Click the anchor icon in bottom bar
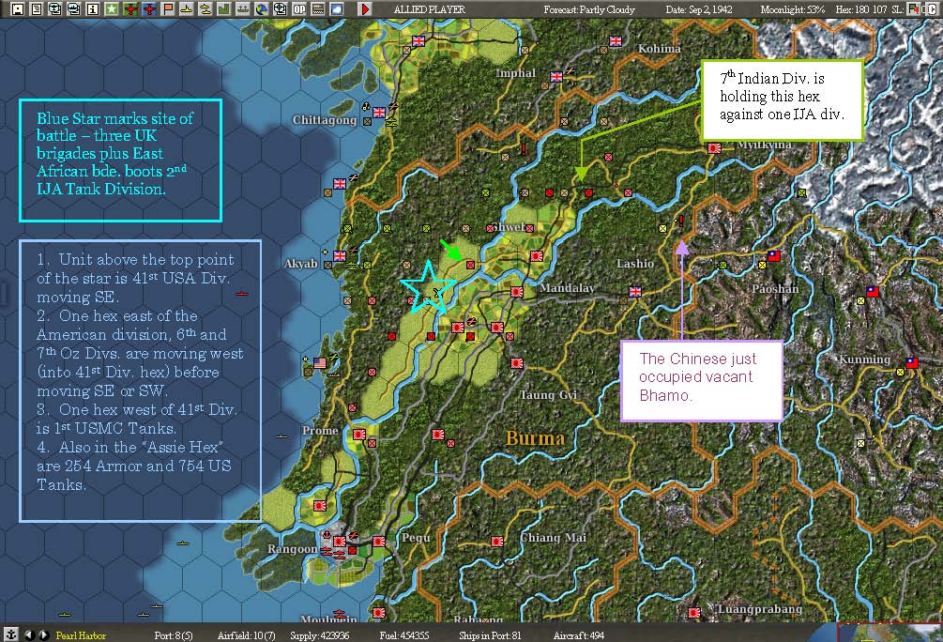The image size is (943, 642). [x=10, y=634]
